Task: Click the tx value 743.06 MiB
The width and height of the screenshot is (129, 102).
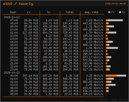Action: tap(50, 48)
